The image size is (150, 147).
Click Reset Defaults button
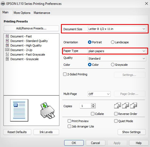click(17, 132)
